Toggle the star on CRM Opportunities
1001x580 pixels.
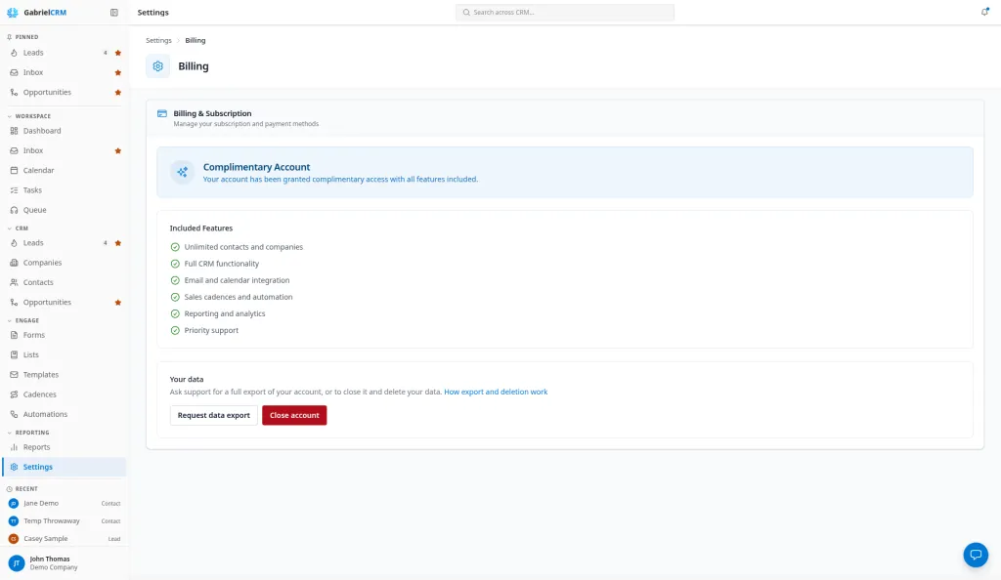[x=118, y=303]
